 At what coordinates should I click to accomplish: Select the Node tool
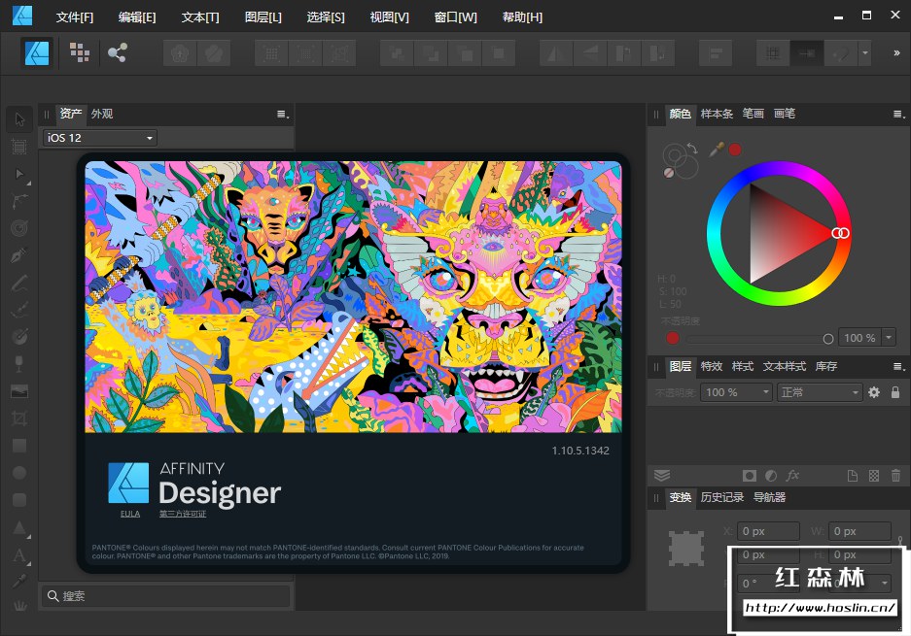(19, 174)
